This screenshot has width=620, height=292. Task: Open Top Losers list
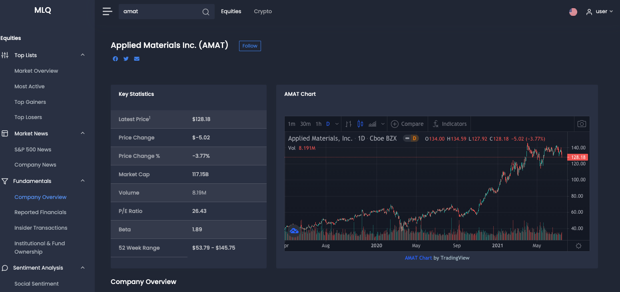[x=28, y=117]
